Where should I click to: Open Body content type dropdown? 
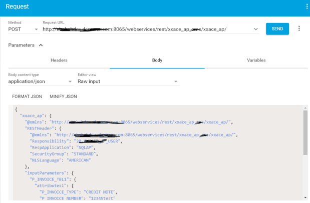pyautogui.click(x=40, y=81)
